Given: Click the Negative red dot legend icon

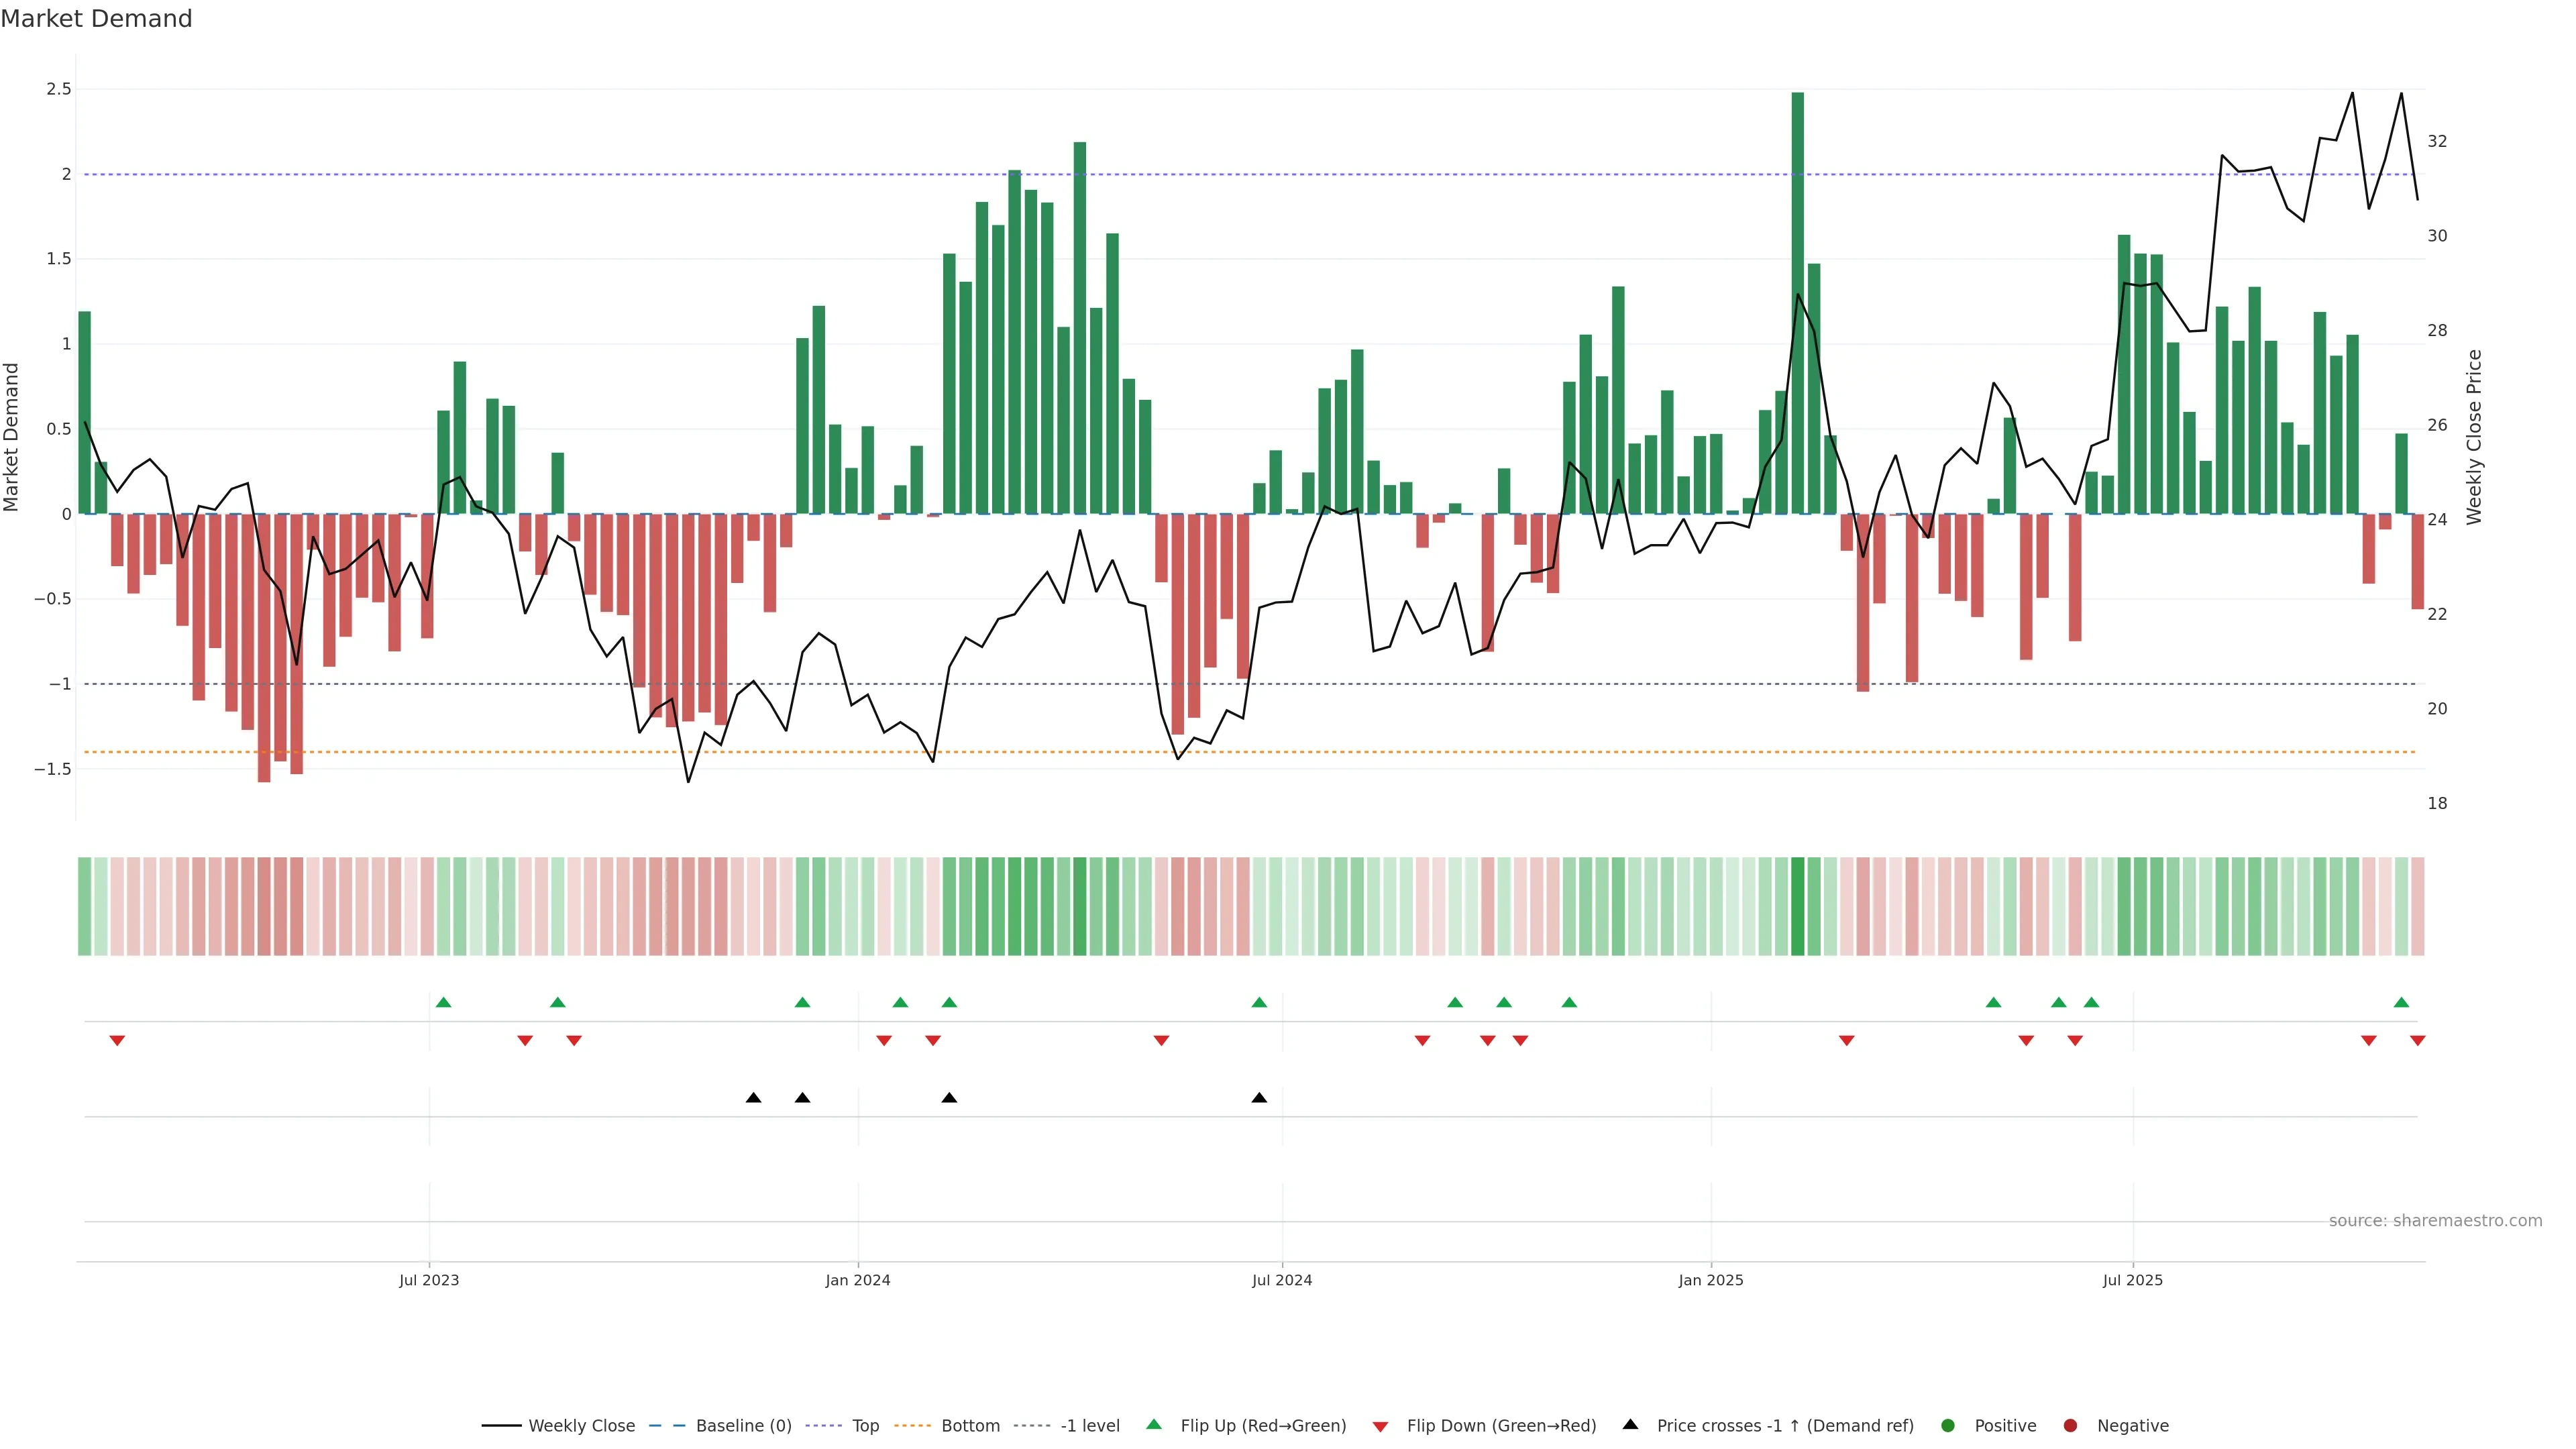Looking at the screenshot, I should 2070,1425.
